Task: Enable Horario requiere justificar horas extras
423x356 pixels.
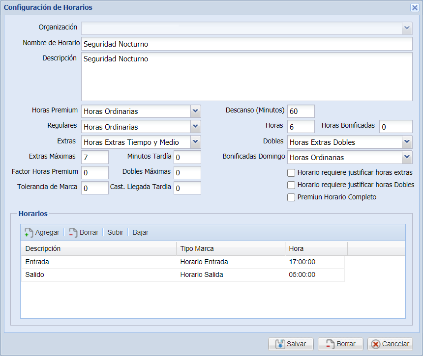Action: [x=291, y=173]
